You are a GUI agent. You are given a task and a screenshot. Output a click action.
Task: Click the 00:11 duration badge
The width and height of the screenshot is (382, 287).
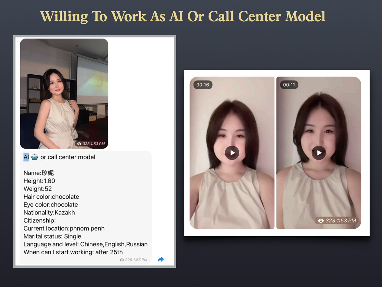(289, 85)
